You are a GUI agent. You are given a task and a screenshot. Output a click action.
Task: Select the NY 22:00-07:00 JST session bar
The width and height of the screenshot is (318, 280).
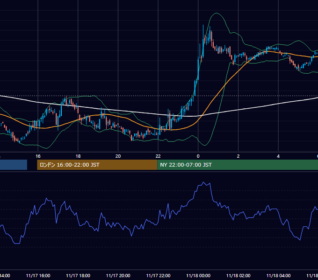[x=238, y=165]
